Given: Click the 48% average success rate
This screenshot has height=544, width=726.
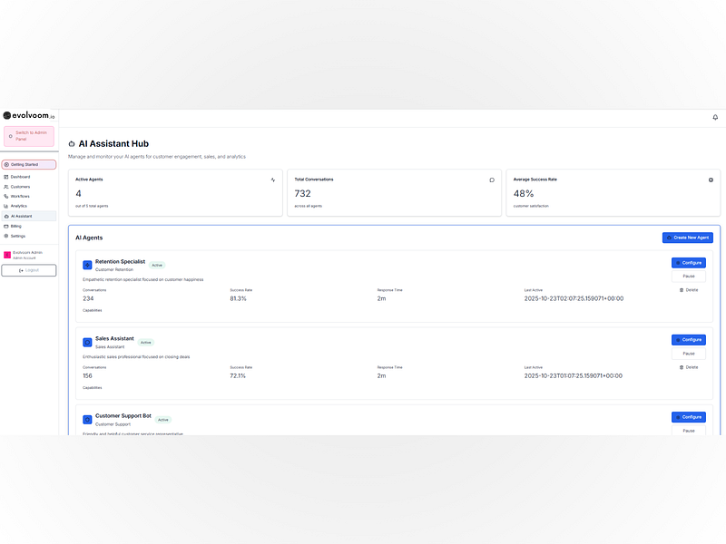Looking at the screenshot, I should (524, 194).
